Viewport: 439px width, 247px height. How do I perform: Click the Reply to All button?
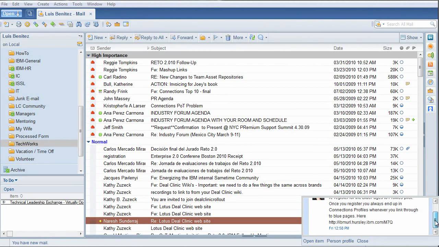pyautogui.click(x=150, y=38)
